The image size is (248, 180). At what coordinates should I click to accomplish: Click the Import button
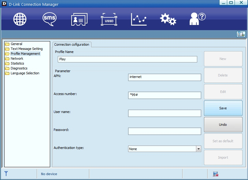[x=223, y=157]
